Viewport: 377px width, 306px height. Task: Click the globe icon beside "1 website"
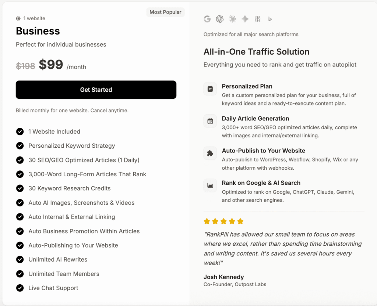(x=18, y=18)
